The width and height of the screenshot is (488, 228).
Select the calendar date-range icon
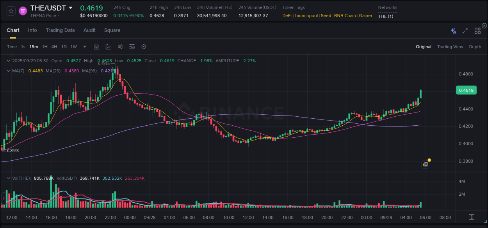coord(96,47)
